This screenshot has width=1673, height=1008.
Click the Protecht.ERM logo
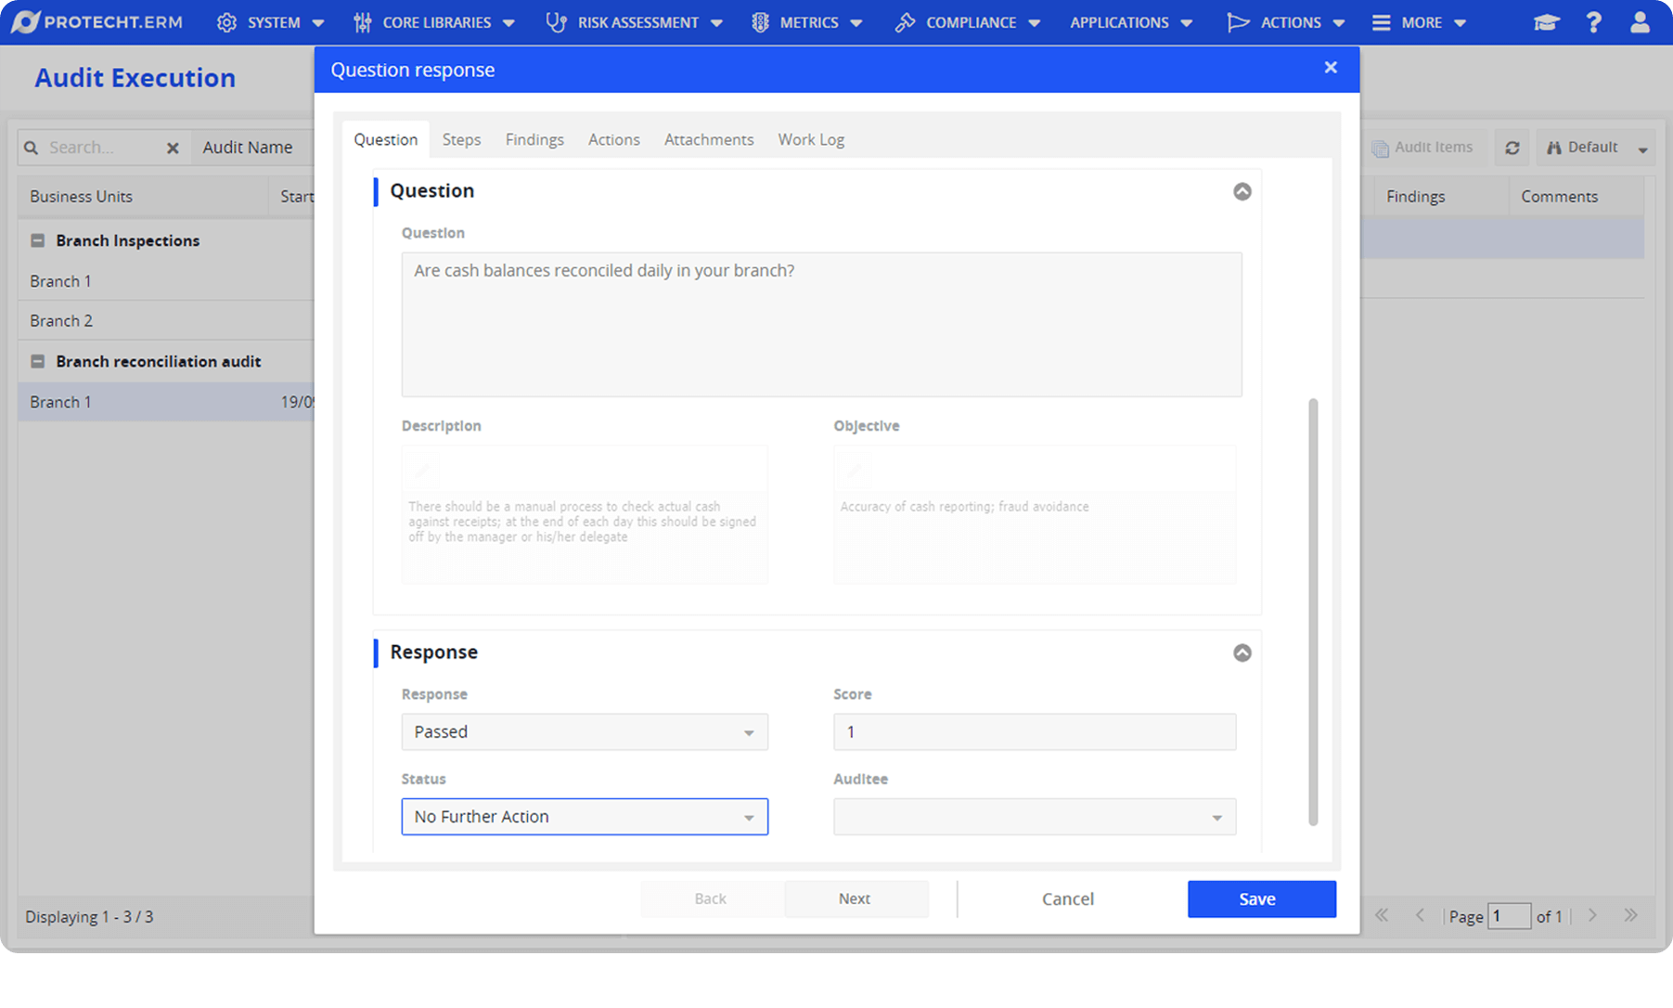point(97,22)
